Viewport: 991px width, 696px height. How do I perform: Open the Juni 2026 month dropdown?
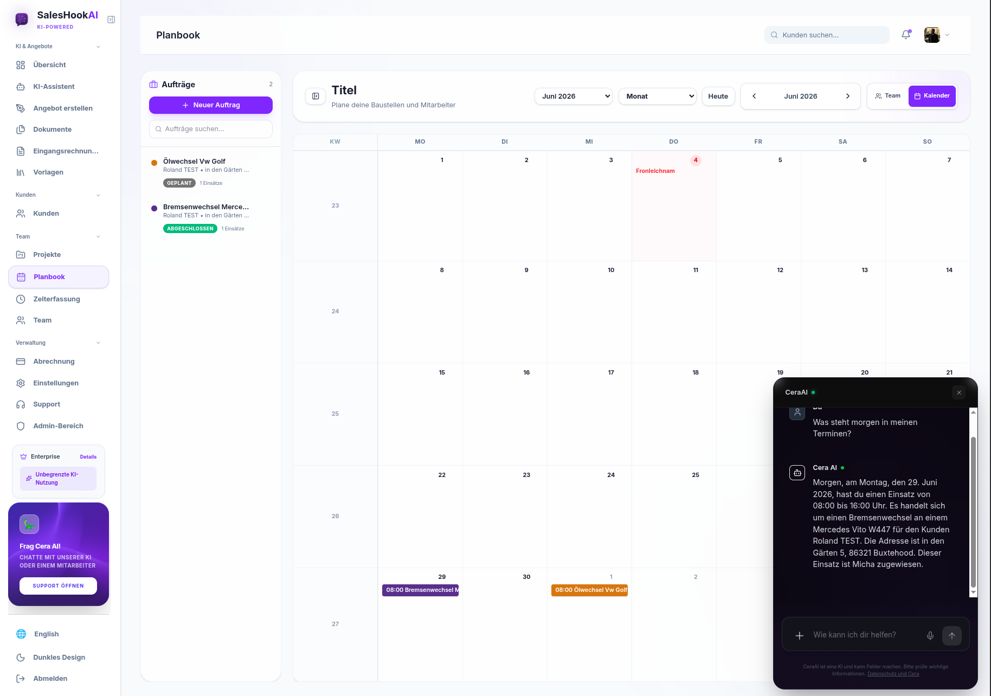coord(574,96)
